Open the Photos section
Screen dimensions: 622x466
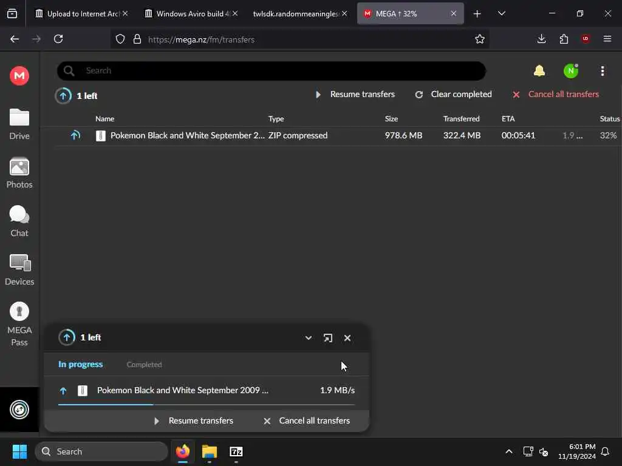[x=19, y=173]
